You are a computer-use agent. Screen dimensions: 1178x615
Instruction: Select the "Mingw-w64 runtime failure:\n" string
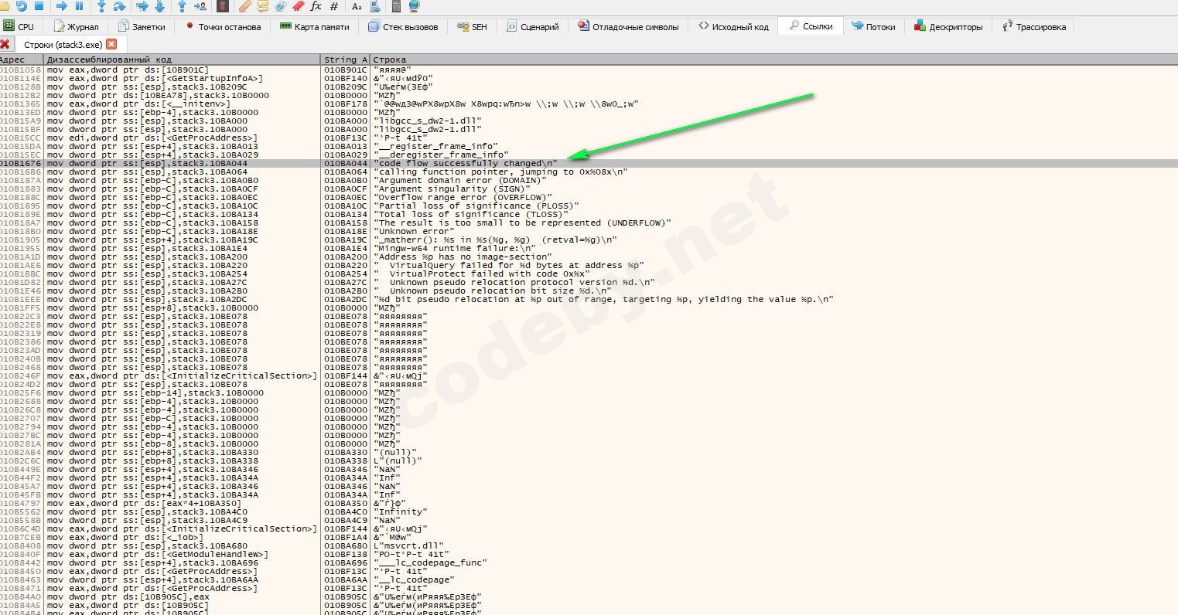point(454,249)
